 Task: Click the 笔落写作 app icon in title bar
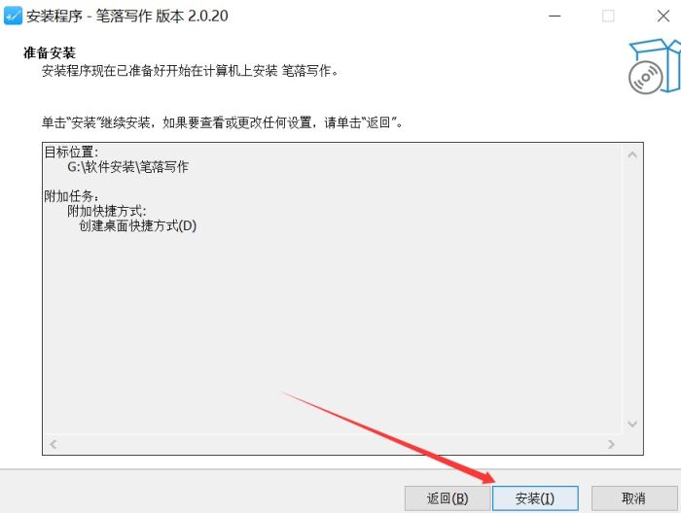[x=13, y=17]
